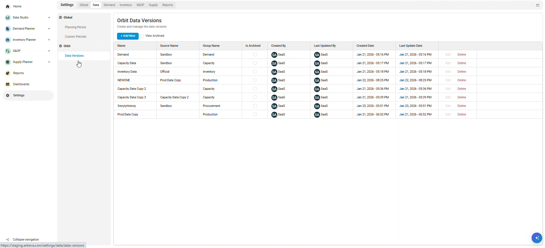Toggle Is Archived for the NEWONE row

point(255,80)
